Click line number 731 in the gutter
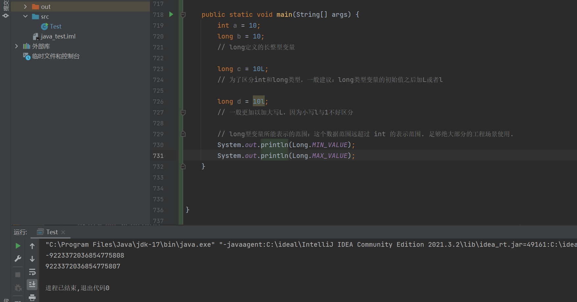 pos(158,156)
